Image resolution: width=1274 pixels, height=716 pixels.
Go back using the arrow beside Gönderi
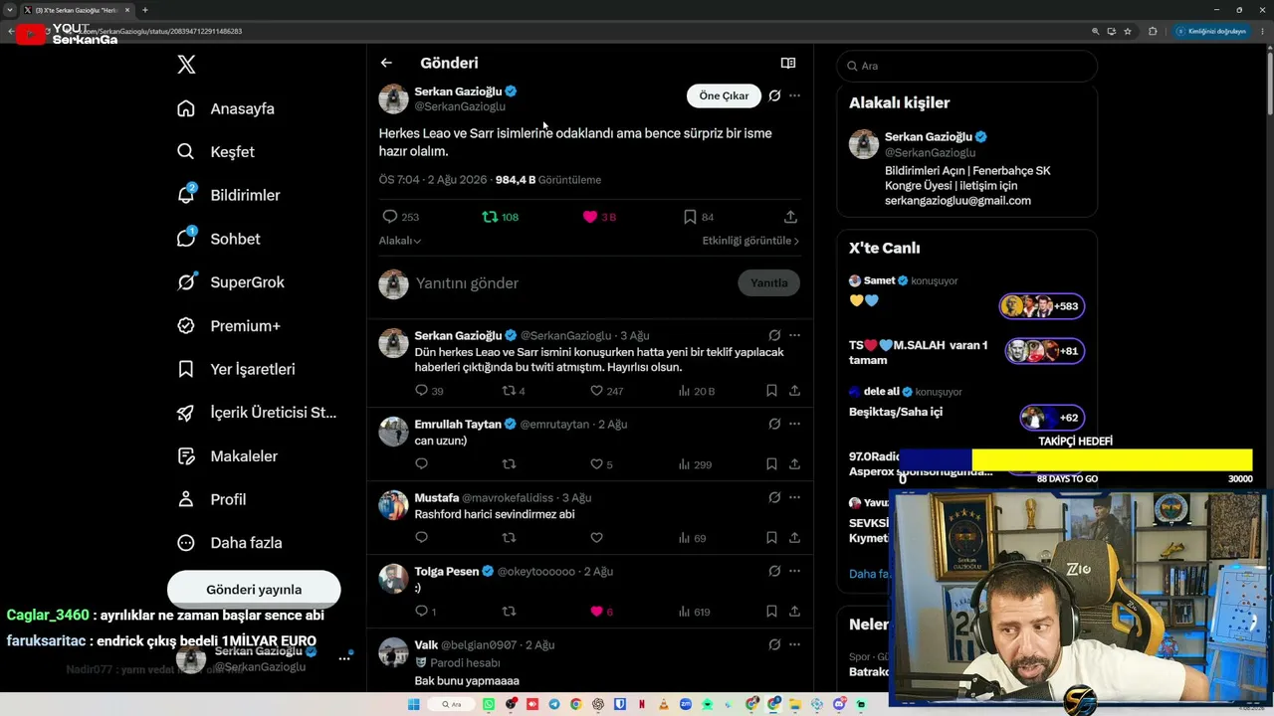(x=386, y=63)
